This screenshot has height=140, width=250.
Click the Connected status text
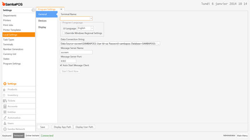coord(47,136)
